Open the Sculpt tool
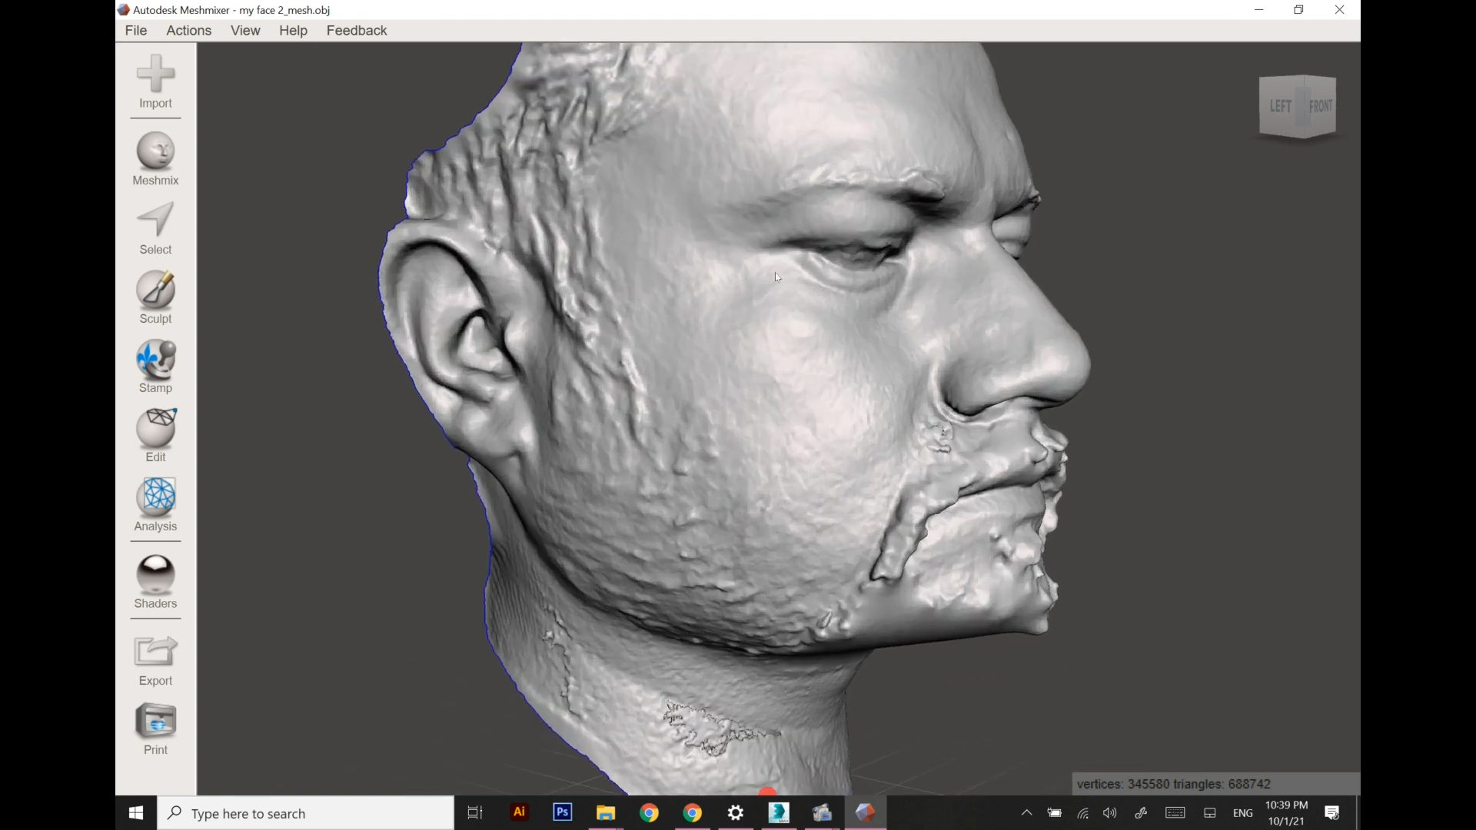This screenshot has height=830, width=1476. click(155, 297)
